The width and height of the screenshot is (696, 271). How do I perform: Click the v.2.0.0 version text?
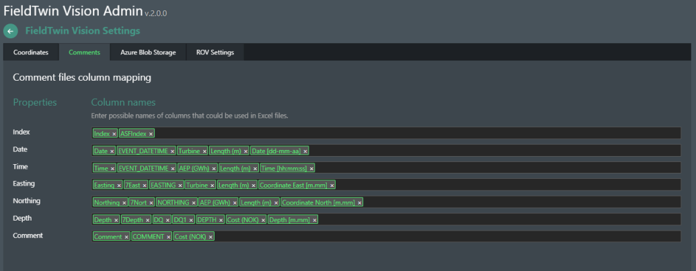tap(156, 13)
